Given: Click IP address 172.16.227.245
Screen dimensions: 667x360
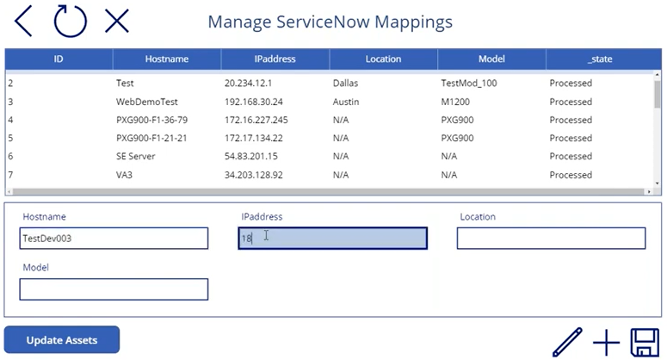Looking at the screenshot, I should coord(256,120).
